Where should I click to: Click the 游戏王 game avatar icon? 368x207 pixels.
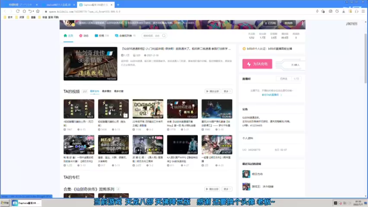click(x=246, y=187)
